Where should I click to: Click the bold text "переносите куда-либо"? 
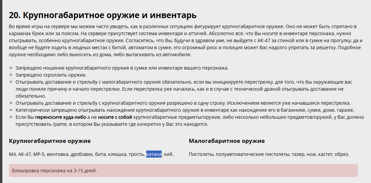(x=60, y=117)
